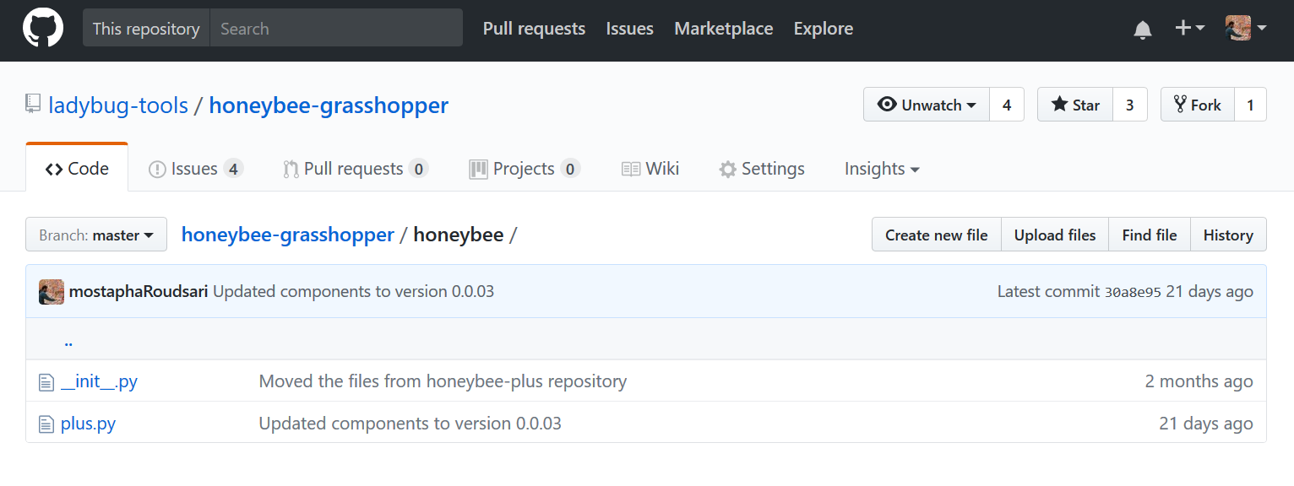Open the Projects tab
Screen dimensions: 1294x486
pos(525,169)
